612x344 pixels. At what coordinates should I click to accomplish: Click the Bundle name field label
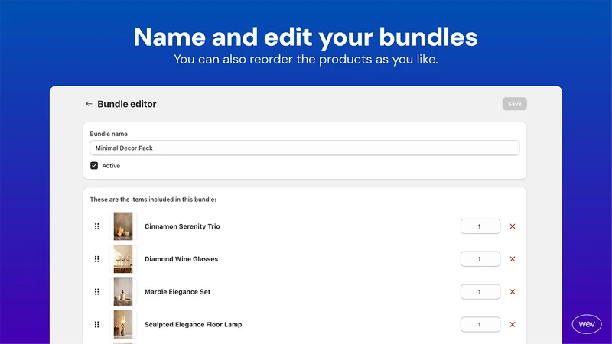(x=109, y=134)
